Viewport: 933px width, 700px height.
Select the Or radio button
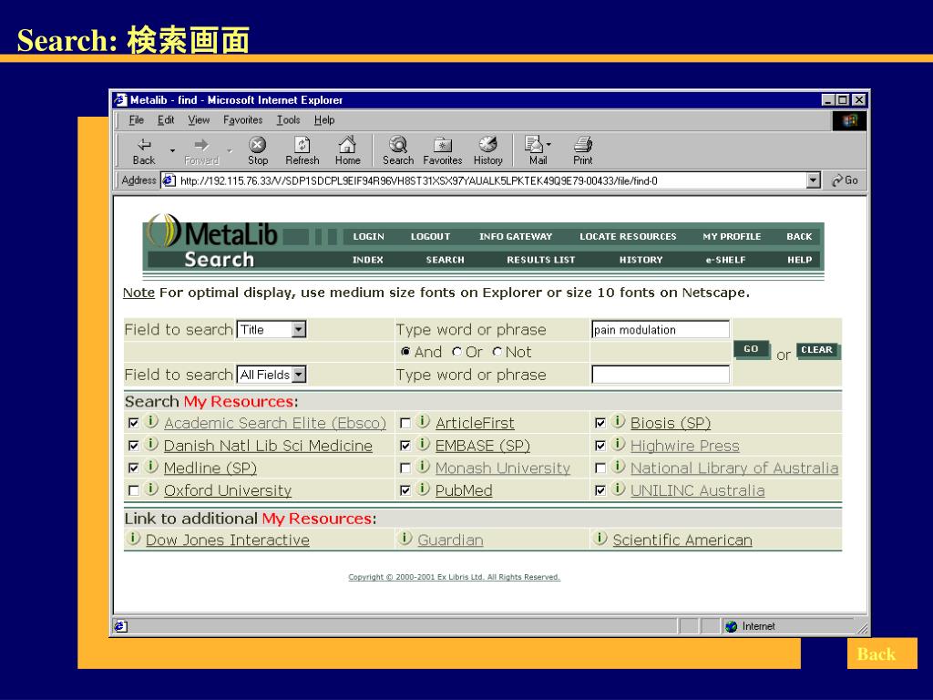click(x=456, y=353)
